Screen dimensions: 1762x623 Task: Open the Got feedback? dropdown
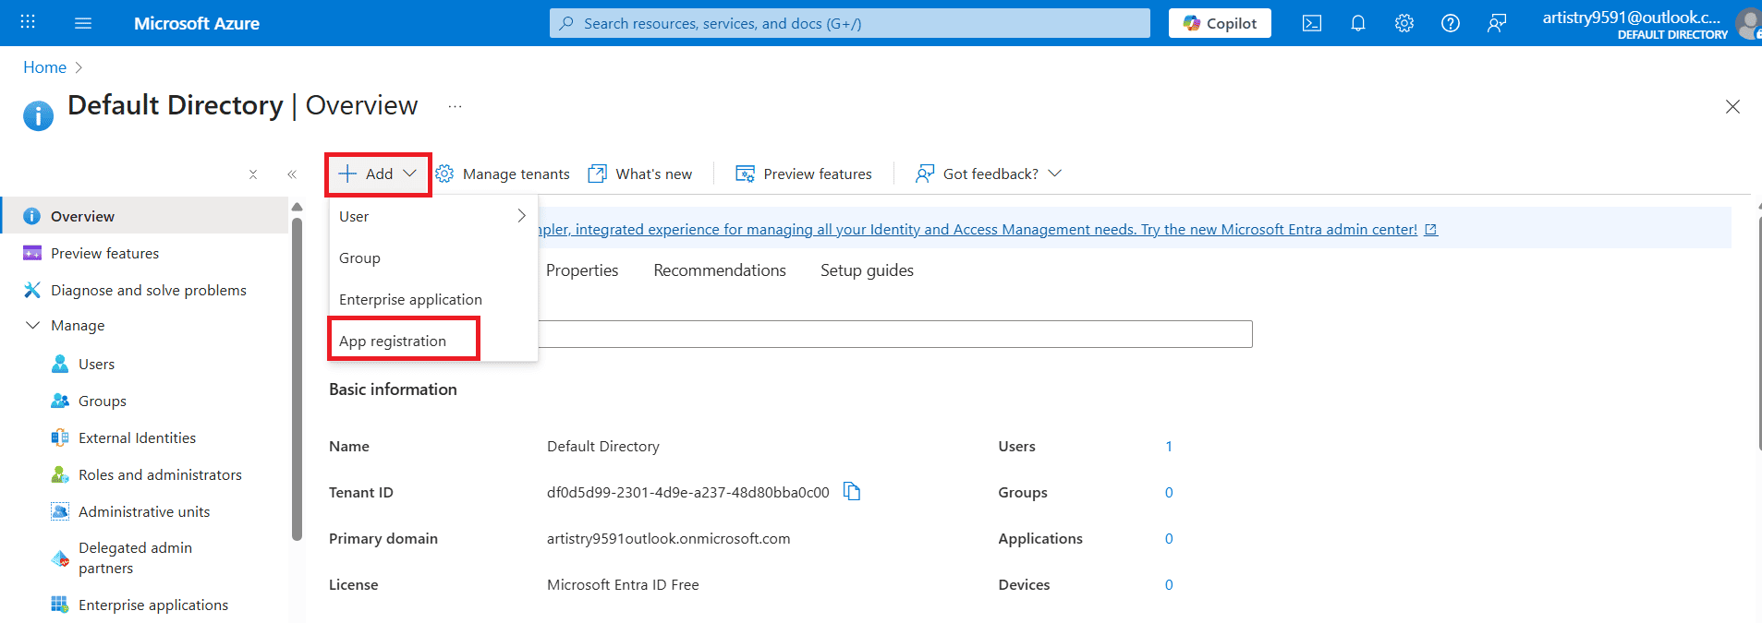tap(989, 174)
